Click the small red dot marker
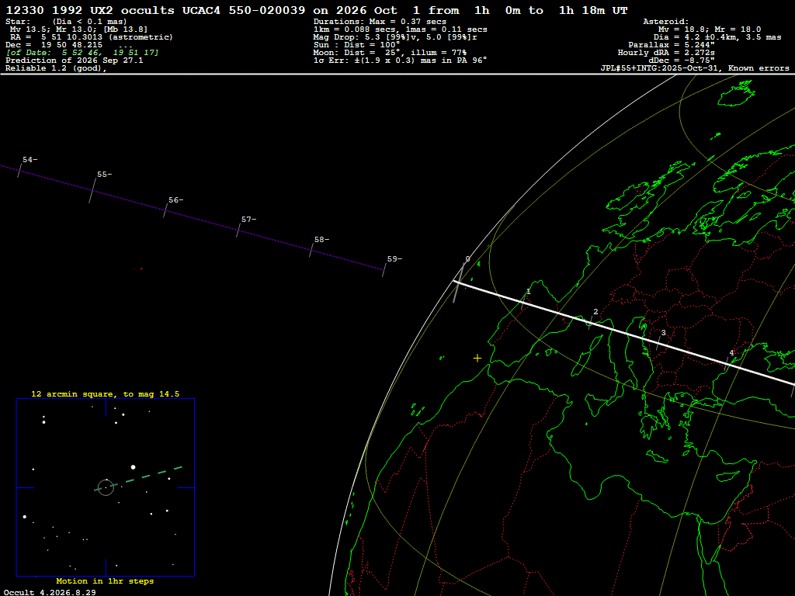This screenshot has width=795, height=596. point(141,269)
